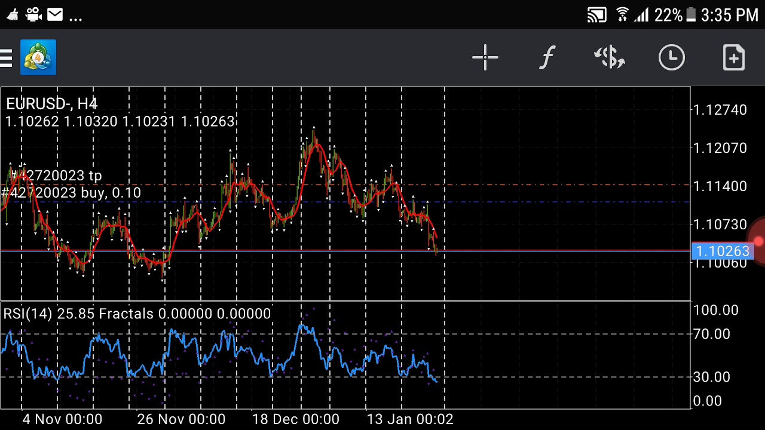The image size is (765, 430).
Task: Tap the MetaTrader 4 app logo
Action: 38,58
